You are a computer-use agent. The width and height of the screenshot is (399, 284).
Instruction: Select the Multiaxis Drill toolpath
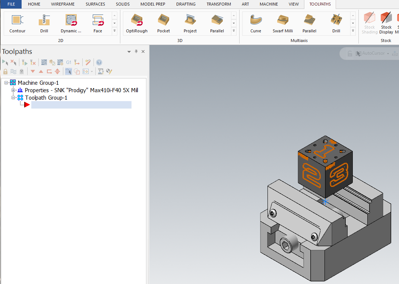click(336, 23)
